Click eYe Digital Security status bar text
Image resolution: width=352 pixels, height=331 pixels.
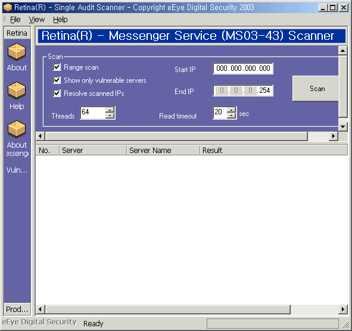tap(39, 322)
